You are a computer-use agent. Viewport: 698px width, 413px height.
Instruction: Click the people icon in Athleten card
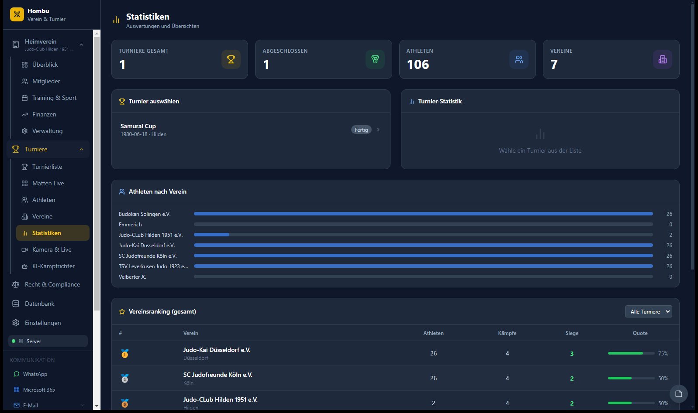click(519, 59)
